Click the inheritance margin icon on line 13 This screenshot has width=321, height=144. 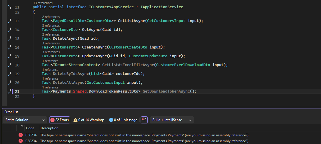(9, 21)
